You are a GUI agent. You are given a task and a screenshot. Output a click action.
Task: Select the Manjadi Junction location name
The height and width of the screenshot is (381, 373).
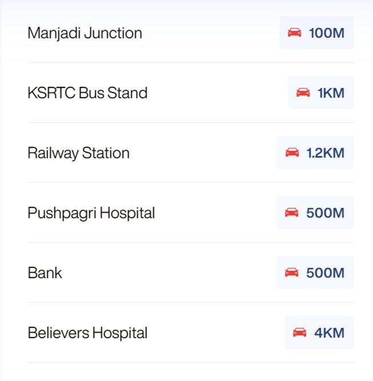pos(85,33)
